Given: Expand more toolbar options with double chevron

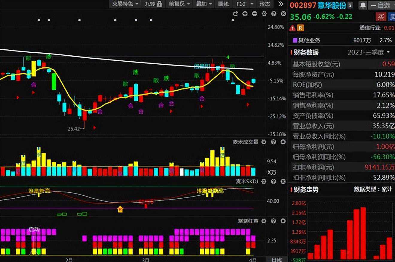Looking at the screenshot, I should tap(280, 4).
